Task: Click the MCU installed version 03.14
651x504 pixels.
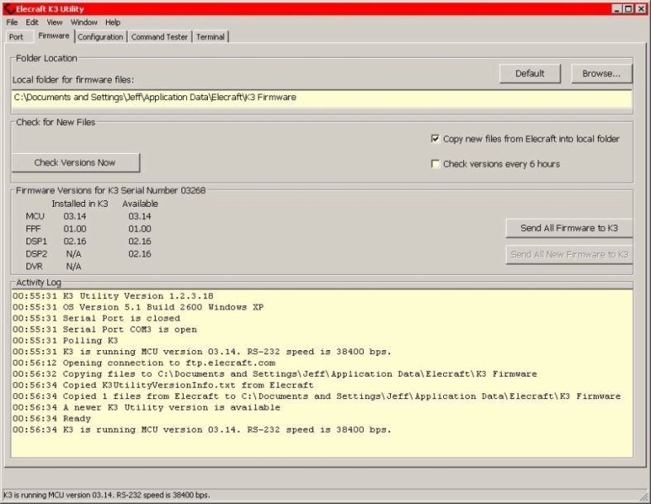Action: pos(75,216)
